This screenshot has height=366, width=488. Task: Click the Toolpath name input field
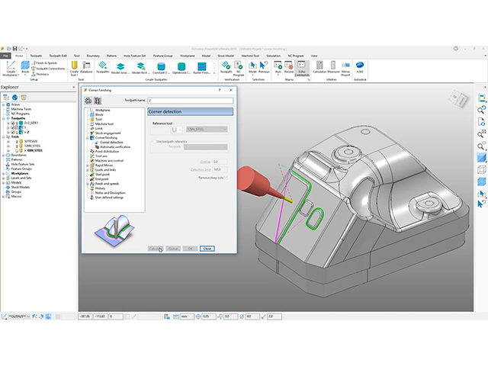190,100
